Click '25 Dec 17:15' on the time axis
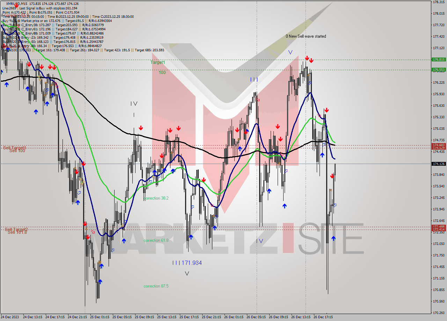The width and height of the screenshot is (447, 321). tap(189, 318)
